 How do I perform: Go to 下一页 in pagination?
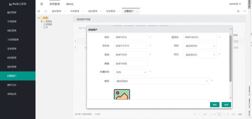(226, 114)
